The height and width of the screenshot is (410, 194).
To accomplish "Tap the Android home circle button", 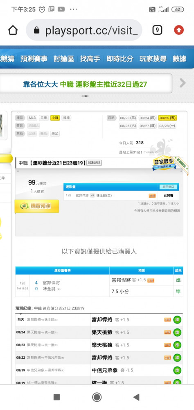I will 97,397.
